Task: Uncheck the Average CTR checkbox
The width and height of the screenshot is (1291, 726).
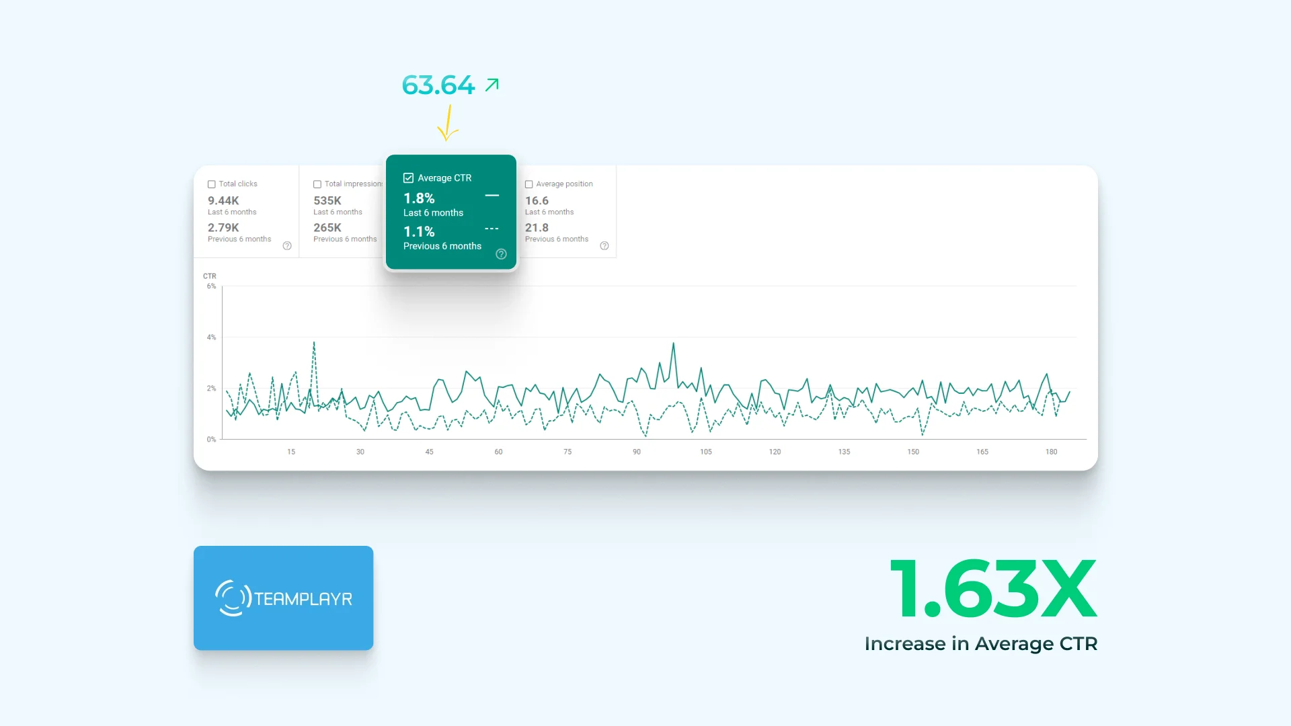Action: (408, 178)
